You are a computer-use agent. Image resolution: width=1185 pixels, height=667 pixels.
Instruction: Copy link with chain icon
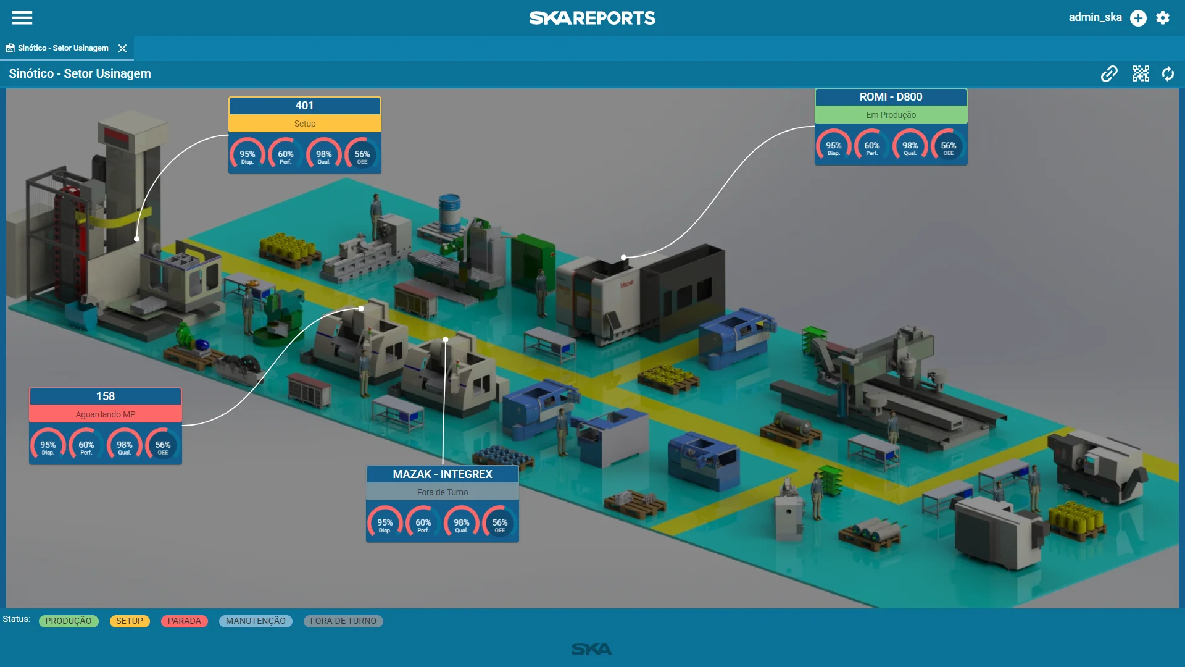1109,74
